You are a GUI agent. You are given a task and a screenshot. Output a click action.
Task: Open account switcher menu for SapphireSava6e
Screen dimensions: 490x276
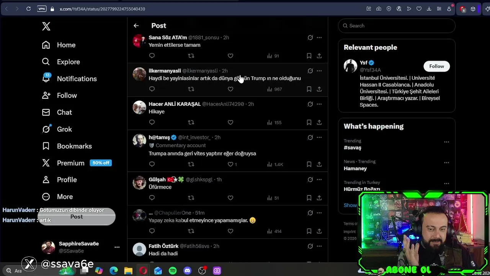pos(117,247)
